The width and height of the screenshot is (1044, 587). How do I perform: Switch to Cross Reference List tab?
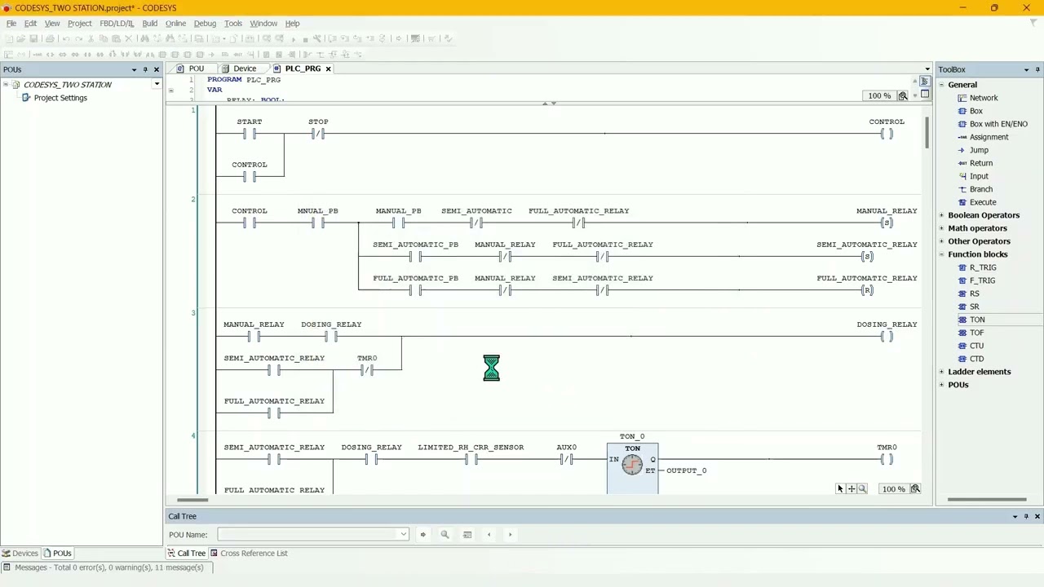tap(249, 554)
